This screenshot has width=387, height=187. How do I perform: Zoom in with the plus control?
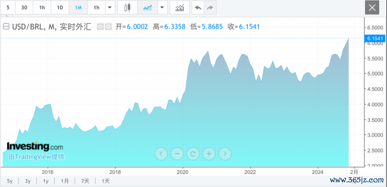(x=209, y=154)
